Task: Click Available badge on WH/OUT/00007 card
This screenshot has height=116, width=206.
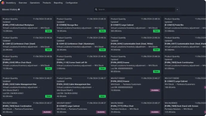Action: pyautogui.click(x=101, y=112)
